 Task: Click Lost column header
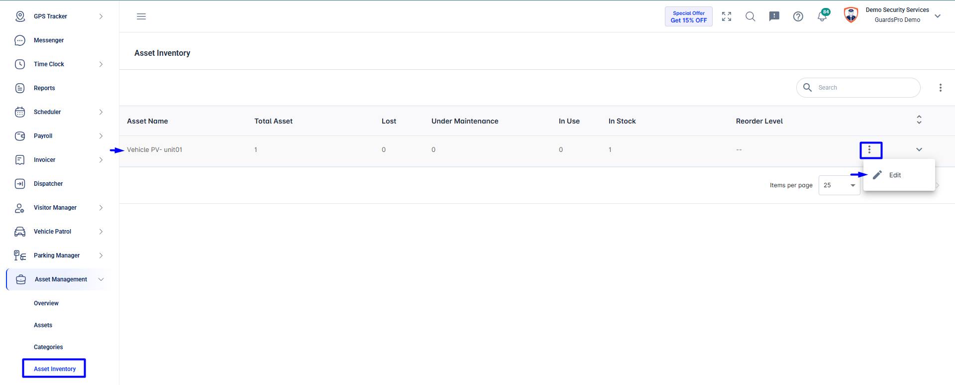coord(389,121)
